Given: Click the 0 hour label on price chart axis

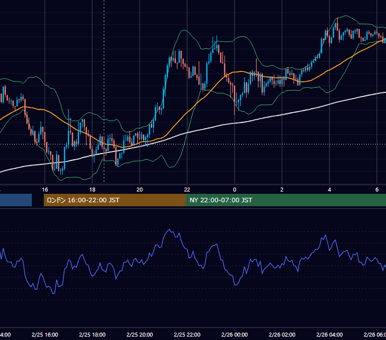Looking at the screenshot, I should (x=234, y=190).
